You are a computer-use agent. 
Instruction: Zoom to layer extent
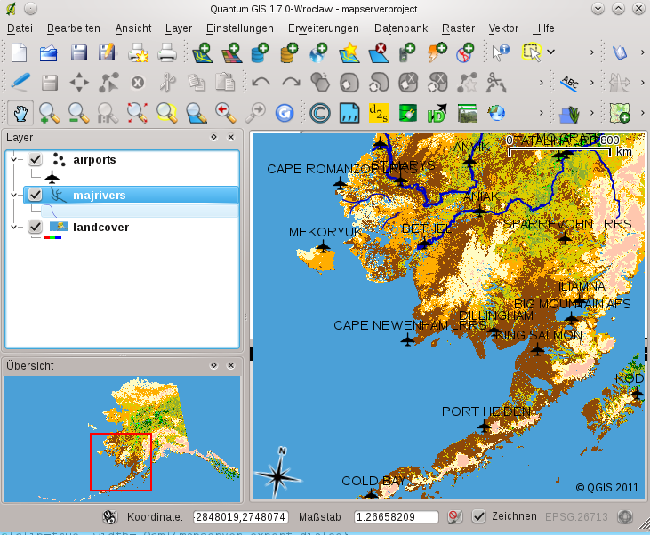pos(197,113)
